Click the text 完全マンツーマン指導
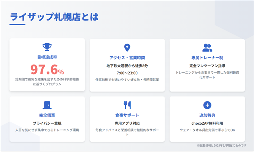This screenshot has width=254, height=152. 207,66
